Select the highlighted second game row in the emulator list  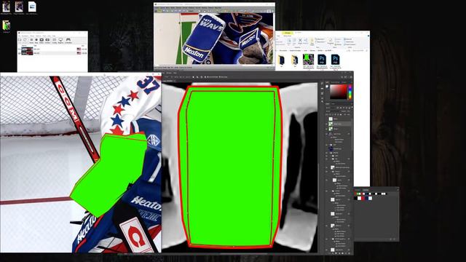[52, 53]
